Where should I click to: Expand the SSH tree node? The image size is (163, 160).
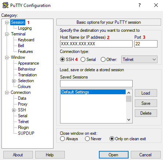click(14, 110)
